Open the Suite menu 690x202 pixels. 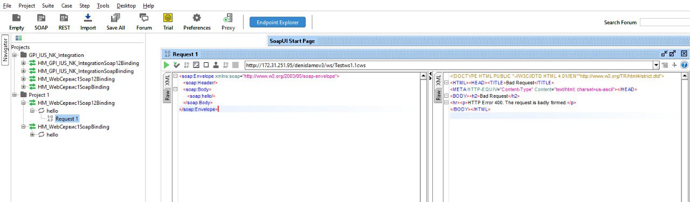point(48,5)
